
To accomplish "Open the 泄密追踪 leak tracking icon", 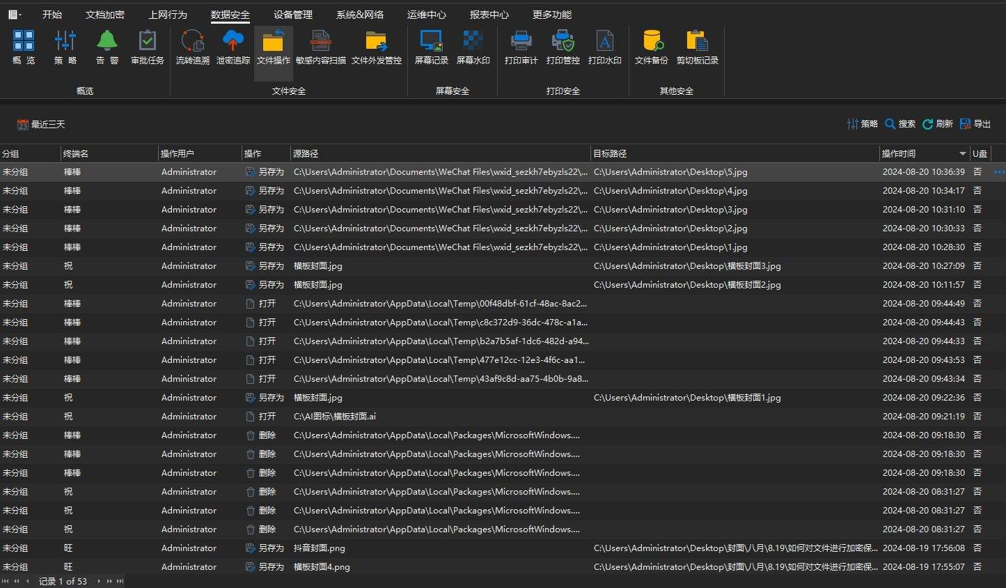I will [233, 47].
